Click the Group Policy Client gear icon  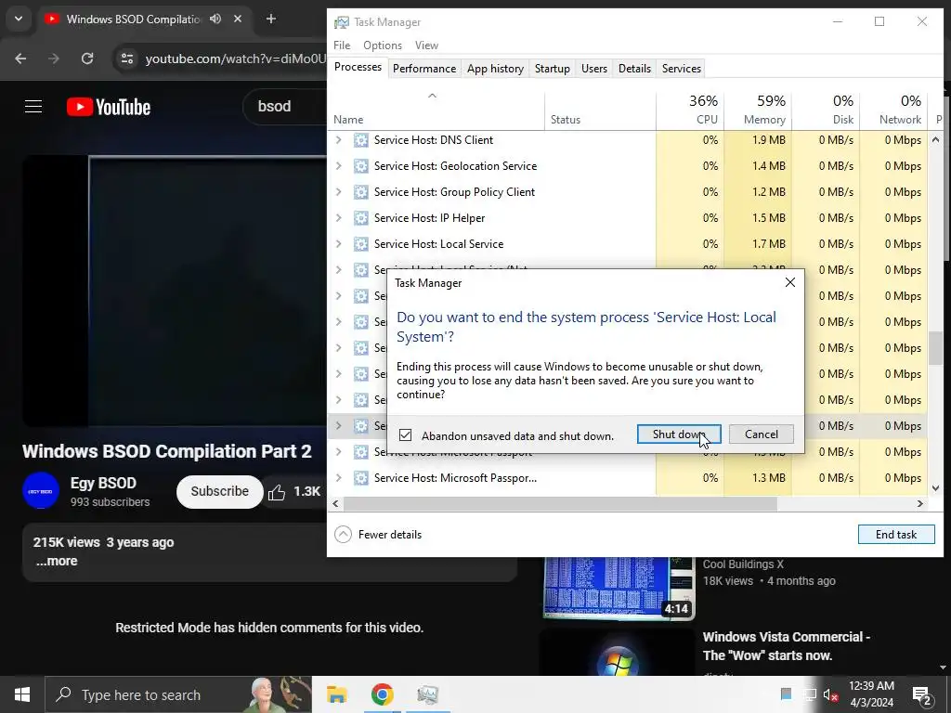tap(361, 192)
